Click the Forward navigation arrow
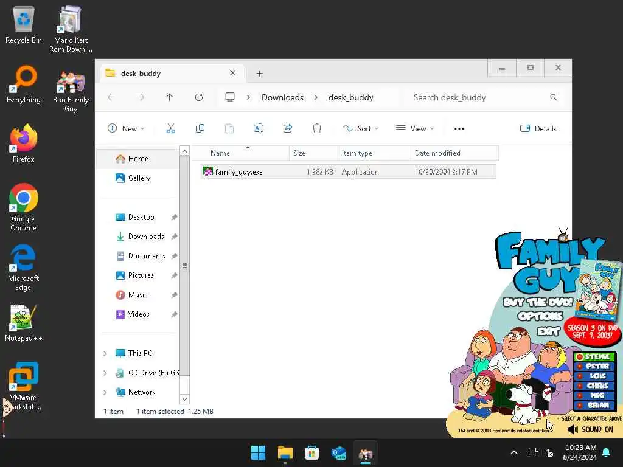The width and height of the screenshot is (623, 467). tap(141, 97)
